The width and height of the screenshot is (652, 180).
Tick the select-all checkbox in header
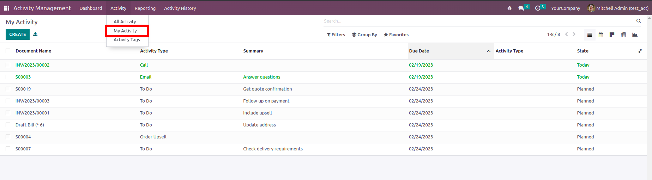click(x=8, y=51)
